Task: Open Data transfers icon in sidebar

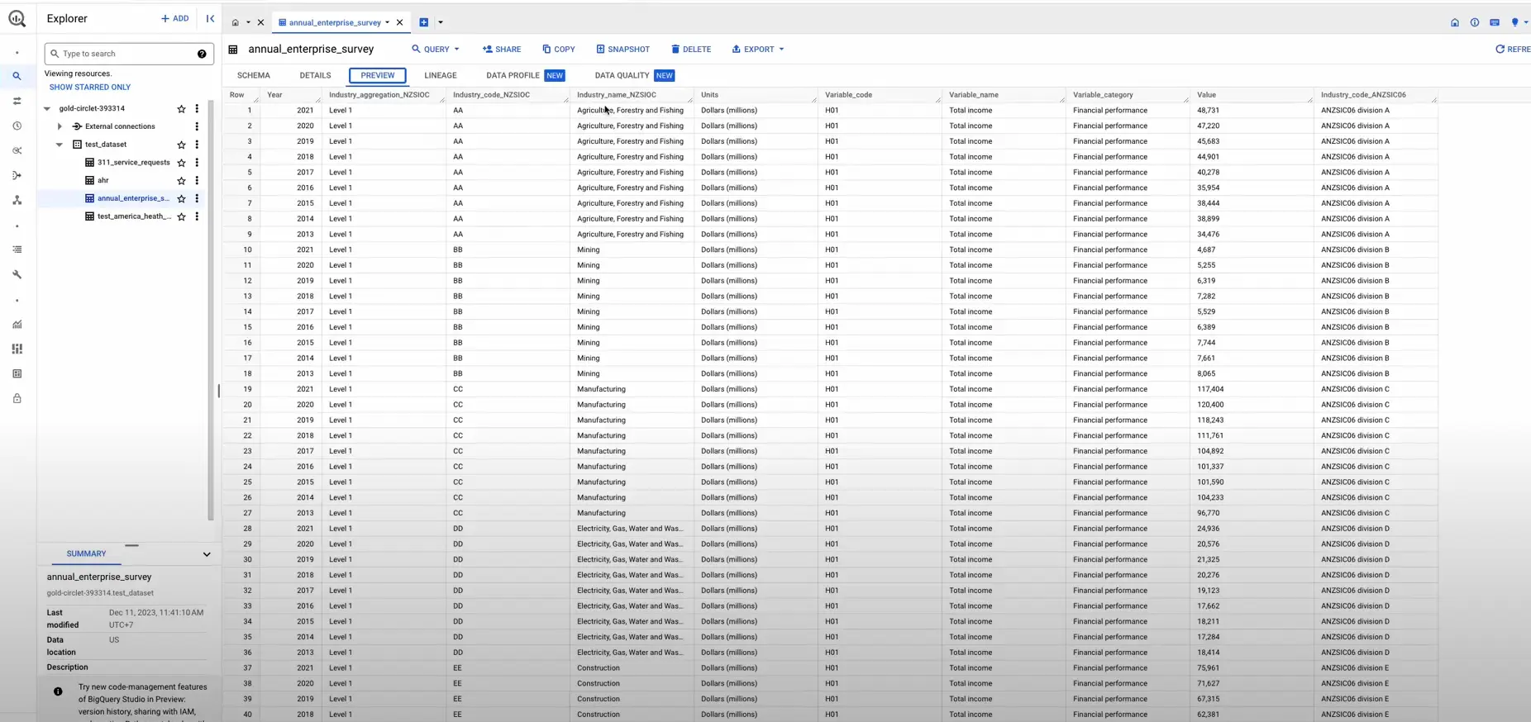Action: (17, 101)
